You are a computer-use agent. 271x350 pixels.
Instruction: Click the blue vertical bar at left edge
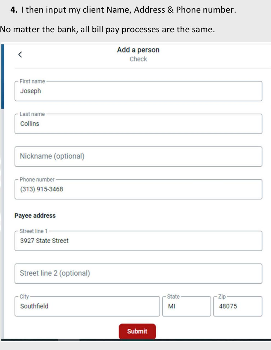(2, 77)
